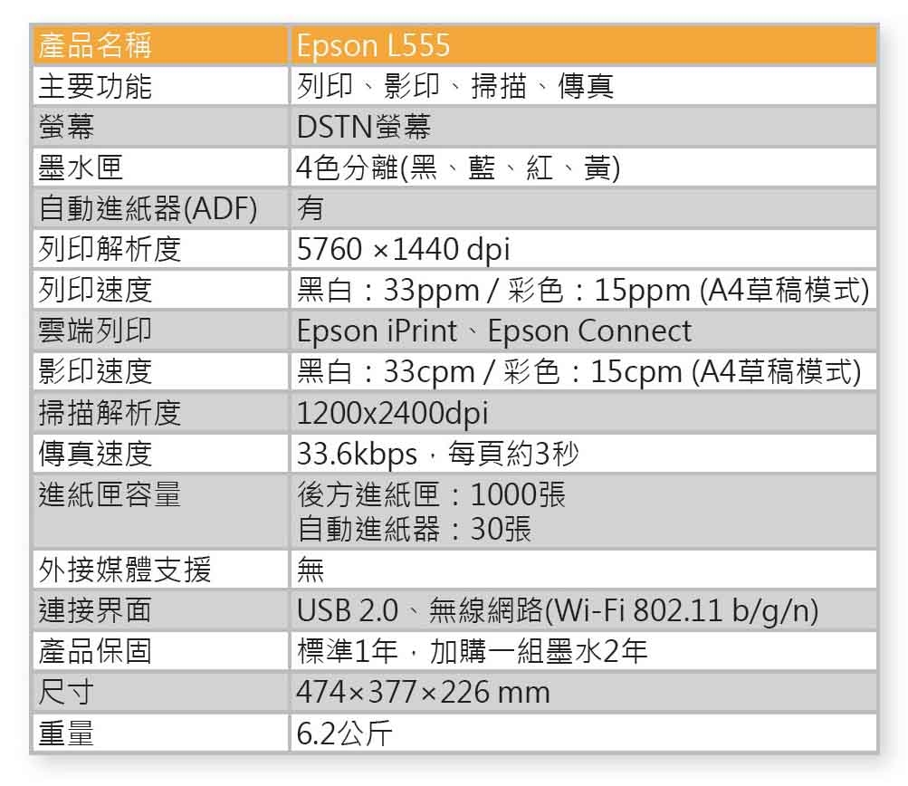The height and width of the screenshot is (786, 908).
Task: Click the 掃描解析度 row label
Action: 110,413
